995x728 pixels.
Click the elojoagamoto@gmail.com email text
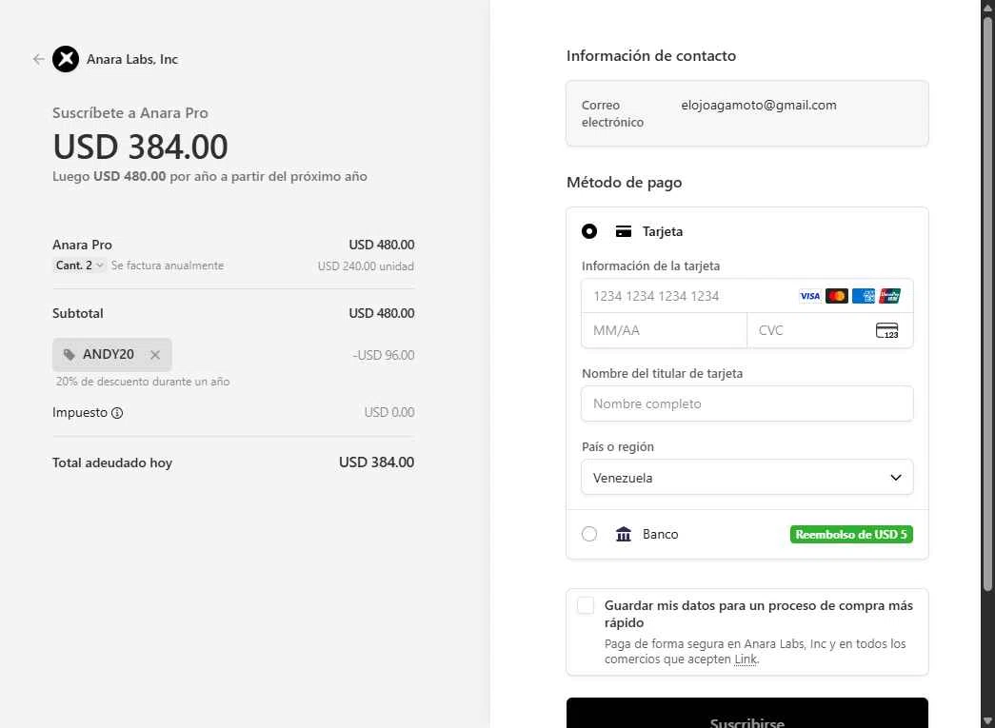click(x=758, y=106)
